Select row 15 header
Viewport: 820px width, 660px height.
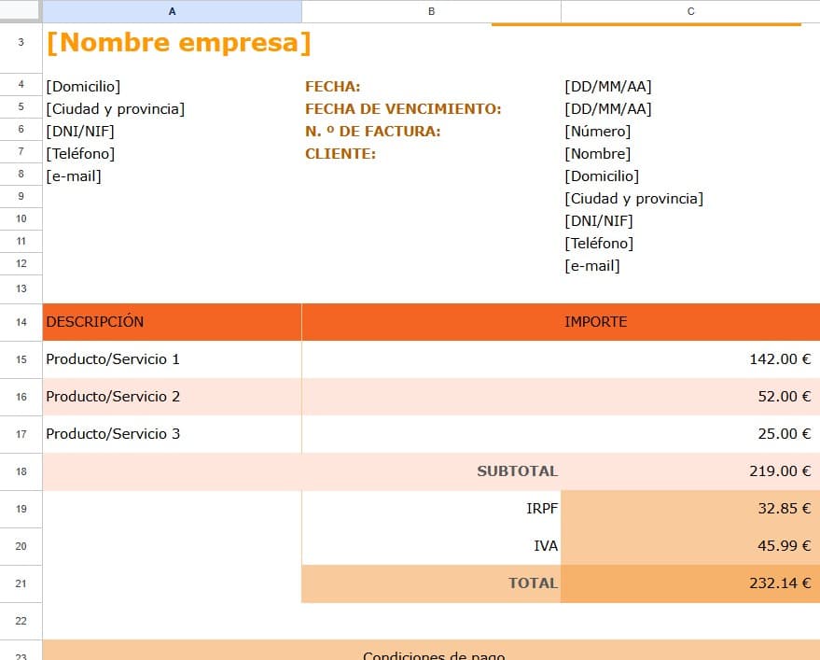(x=21, y=359)
